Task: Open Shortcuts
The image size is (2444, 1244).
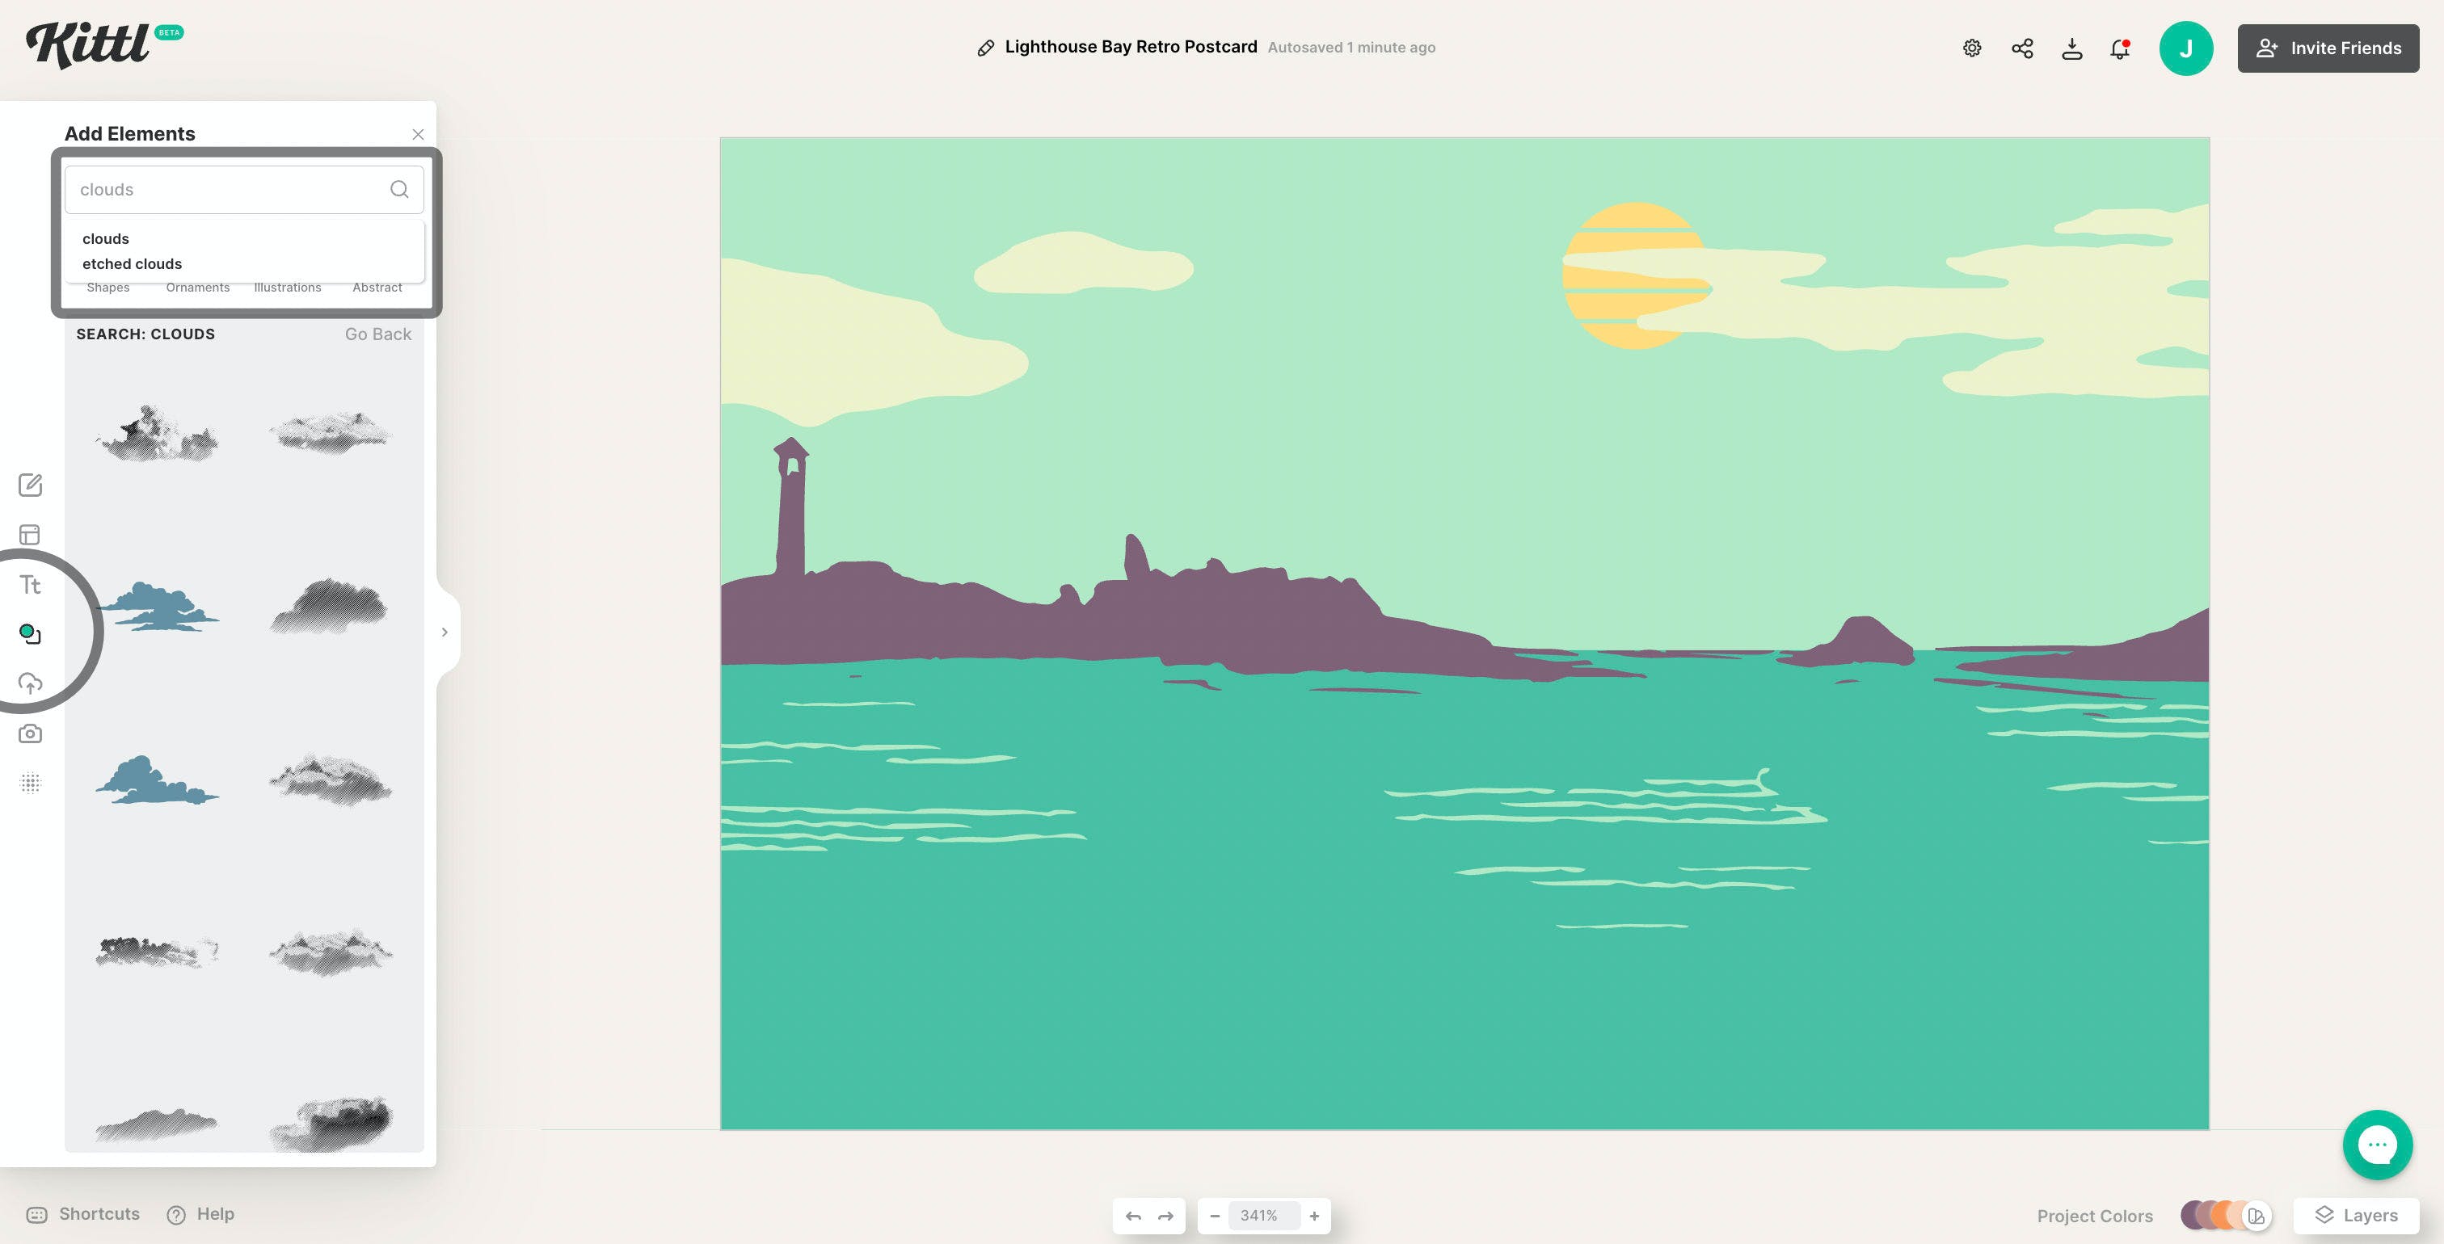Action: (x=82, y=1213)
